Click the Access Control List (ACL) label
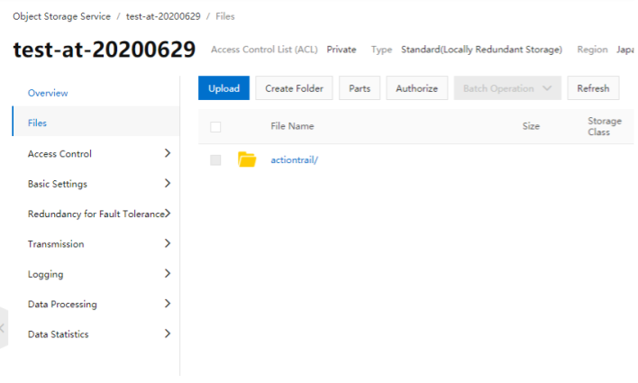 [264, 50]
